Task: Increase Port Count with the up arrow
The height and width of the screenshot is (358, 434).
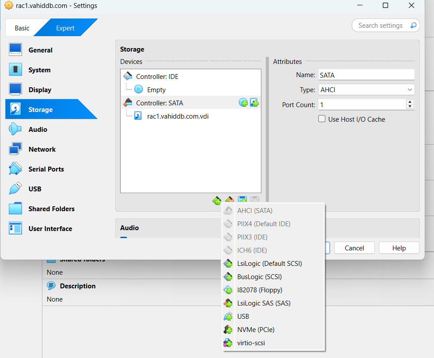Action: (410, 102)
